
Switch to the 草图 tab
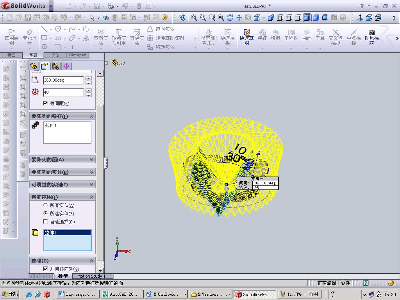point(33,55)
